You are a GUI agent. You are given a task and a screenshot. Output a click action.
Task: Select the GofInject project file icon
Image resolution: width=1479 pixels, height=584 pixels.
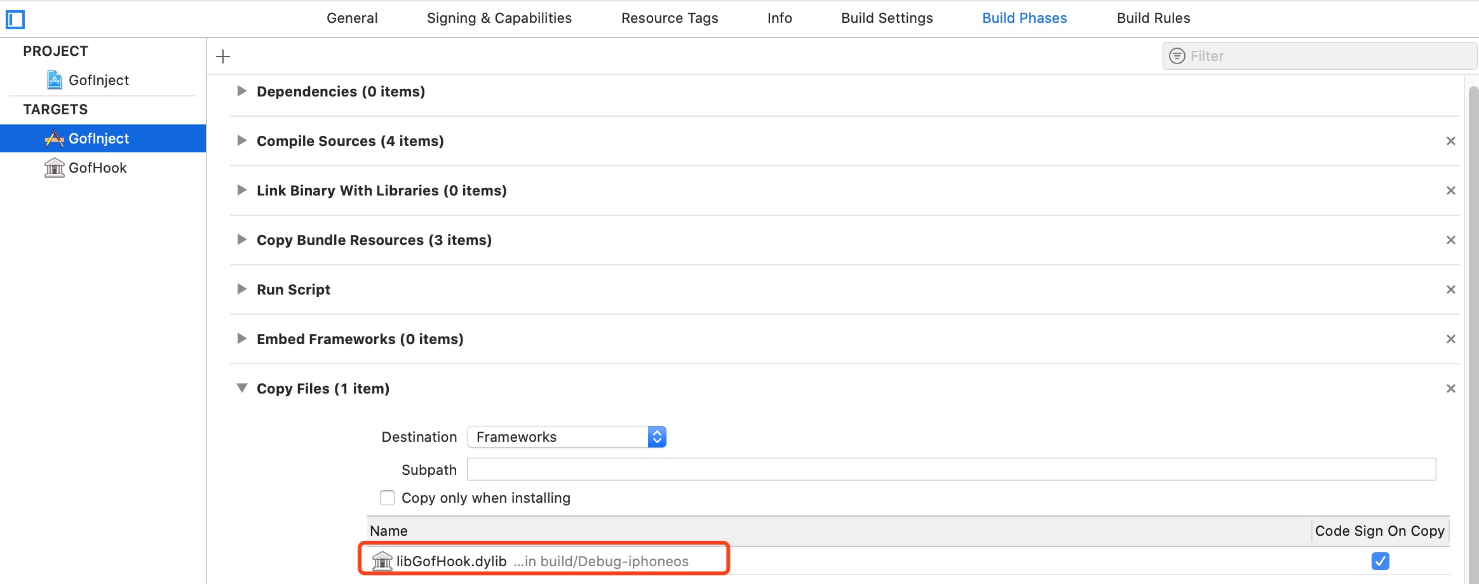(55, 80)
